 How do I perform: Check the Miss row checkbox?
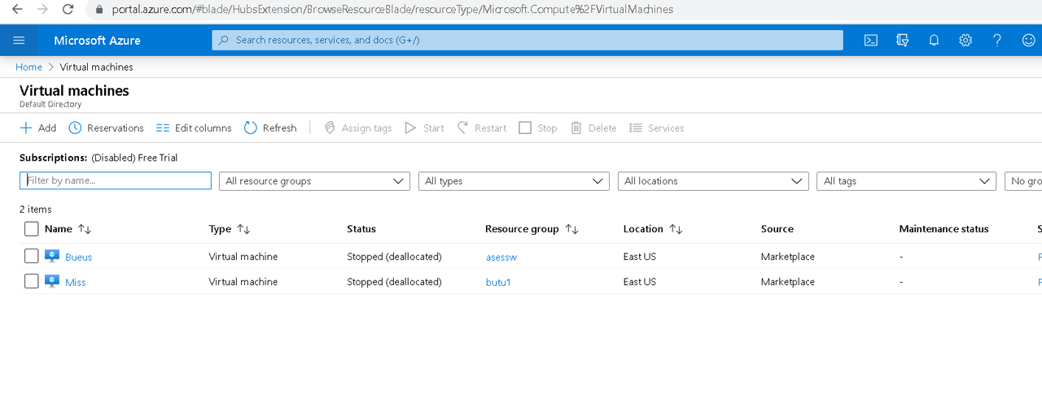point(31,282)
